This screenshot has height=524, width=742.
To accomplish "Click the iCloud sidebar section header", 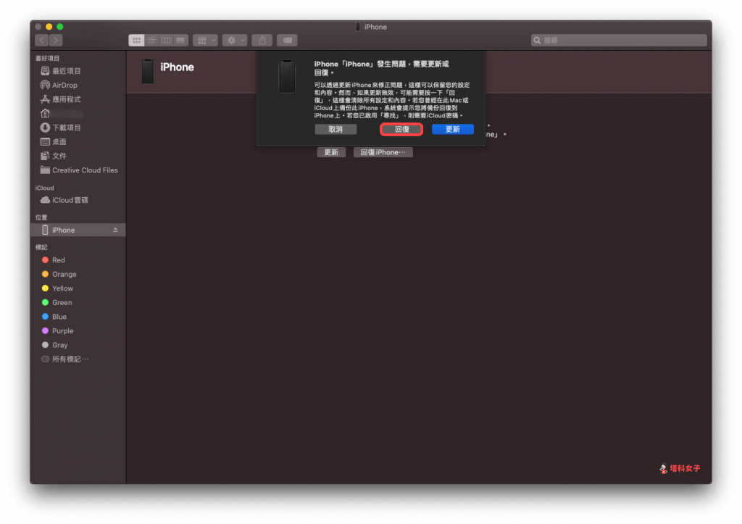I will pos(44,188).
